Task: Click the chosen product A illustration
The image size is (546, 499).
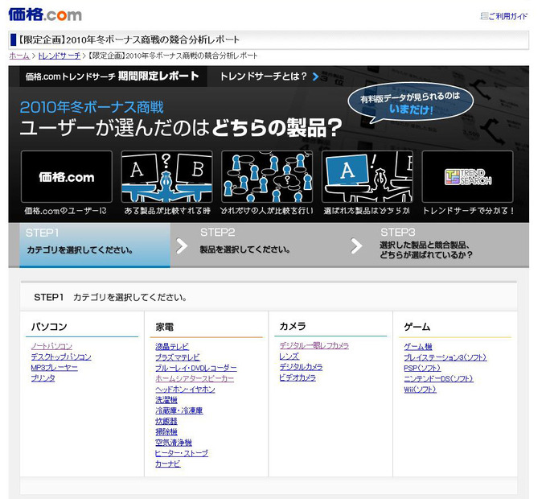Action: [x=367, y=177]
